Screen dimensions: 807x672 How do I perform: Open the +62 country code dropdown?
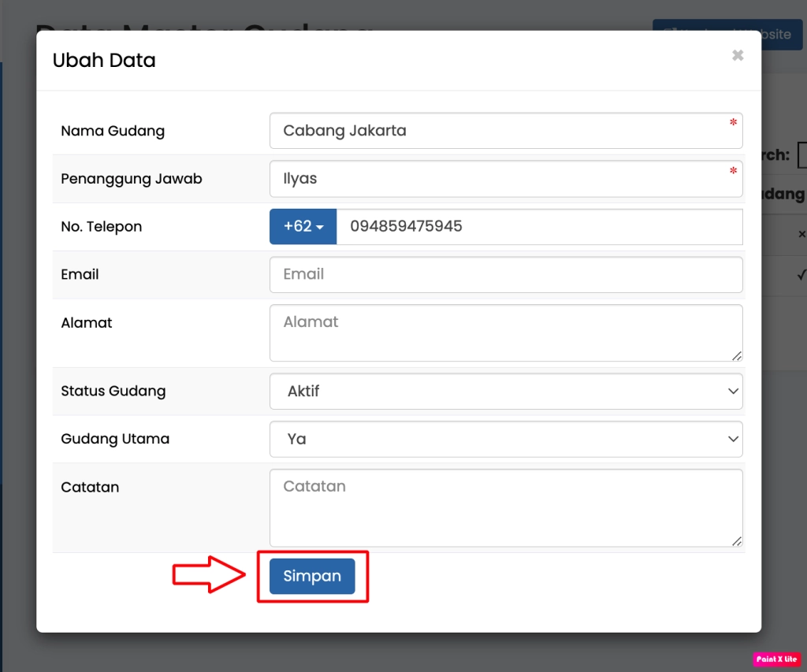pyautogui.click(x=303, y=227)
